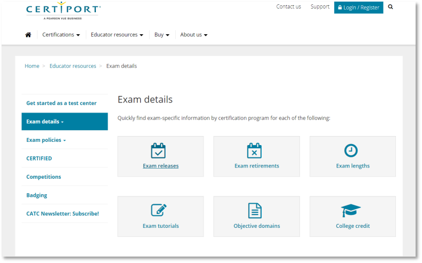Expand the Buy menu
This screenshot has height=263, width=422.
click(x=161, y=35)
